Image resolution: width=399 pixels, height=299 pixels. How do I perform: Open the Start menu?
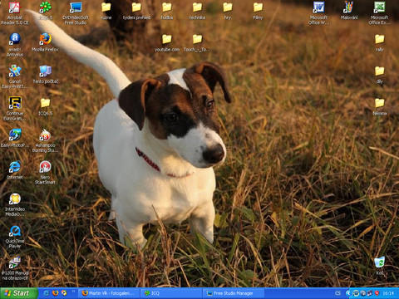click(x=18, y=293)
